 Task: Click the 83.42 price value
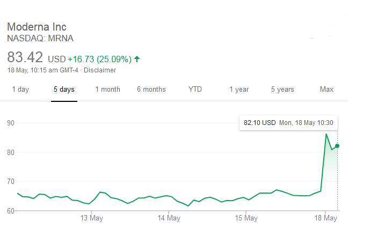click(25, 57)
